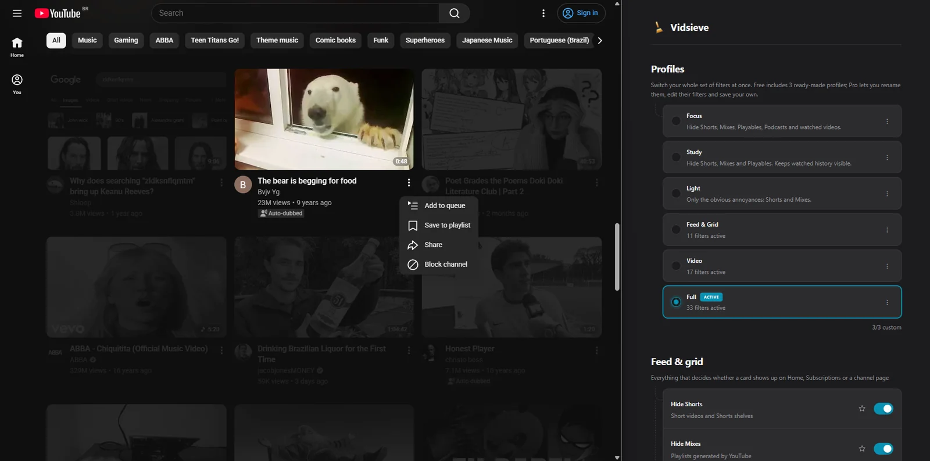Open options menu for Feed & Grid profile

tap(887, 230)
